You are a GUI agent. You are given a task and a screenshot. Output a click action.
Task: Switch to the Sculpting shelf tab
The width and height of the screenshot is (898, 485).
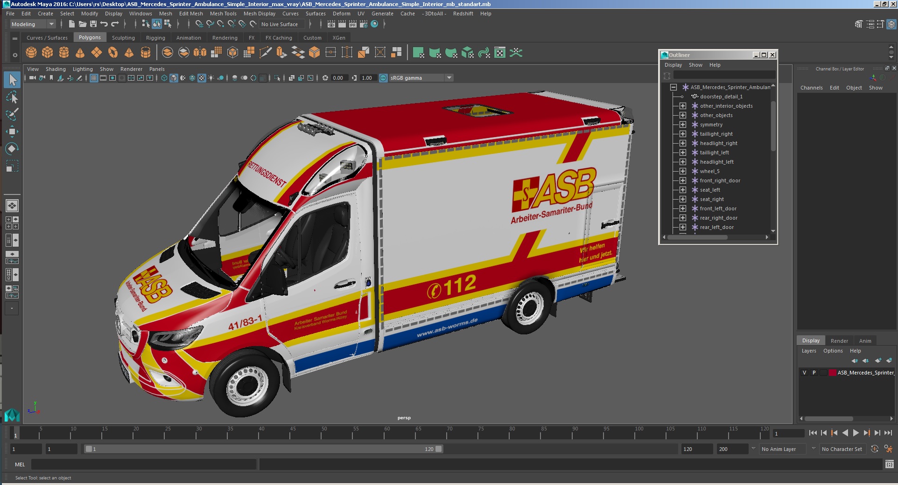pyautogui.click(x=123, y=38)
